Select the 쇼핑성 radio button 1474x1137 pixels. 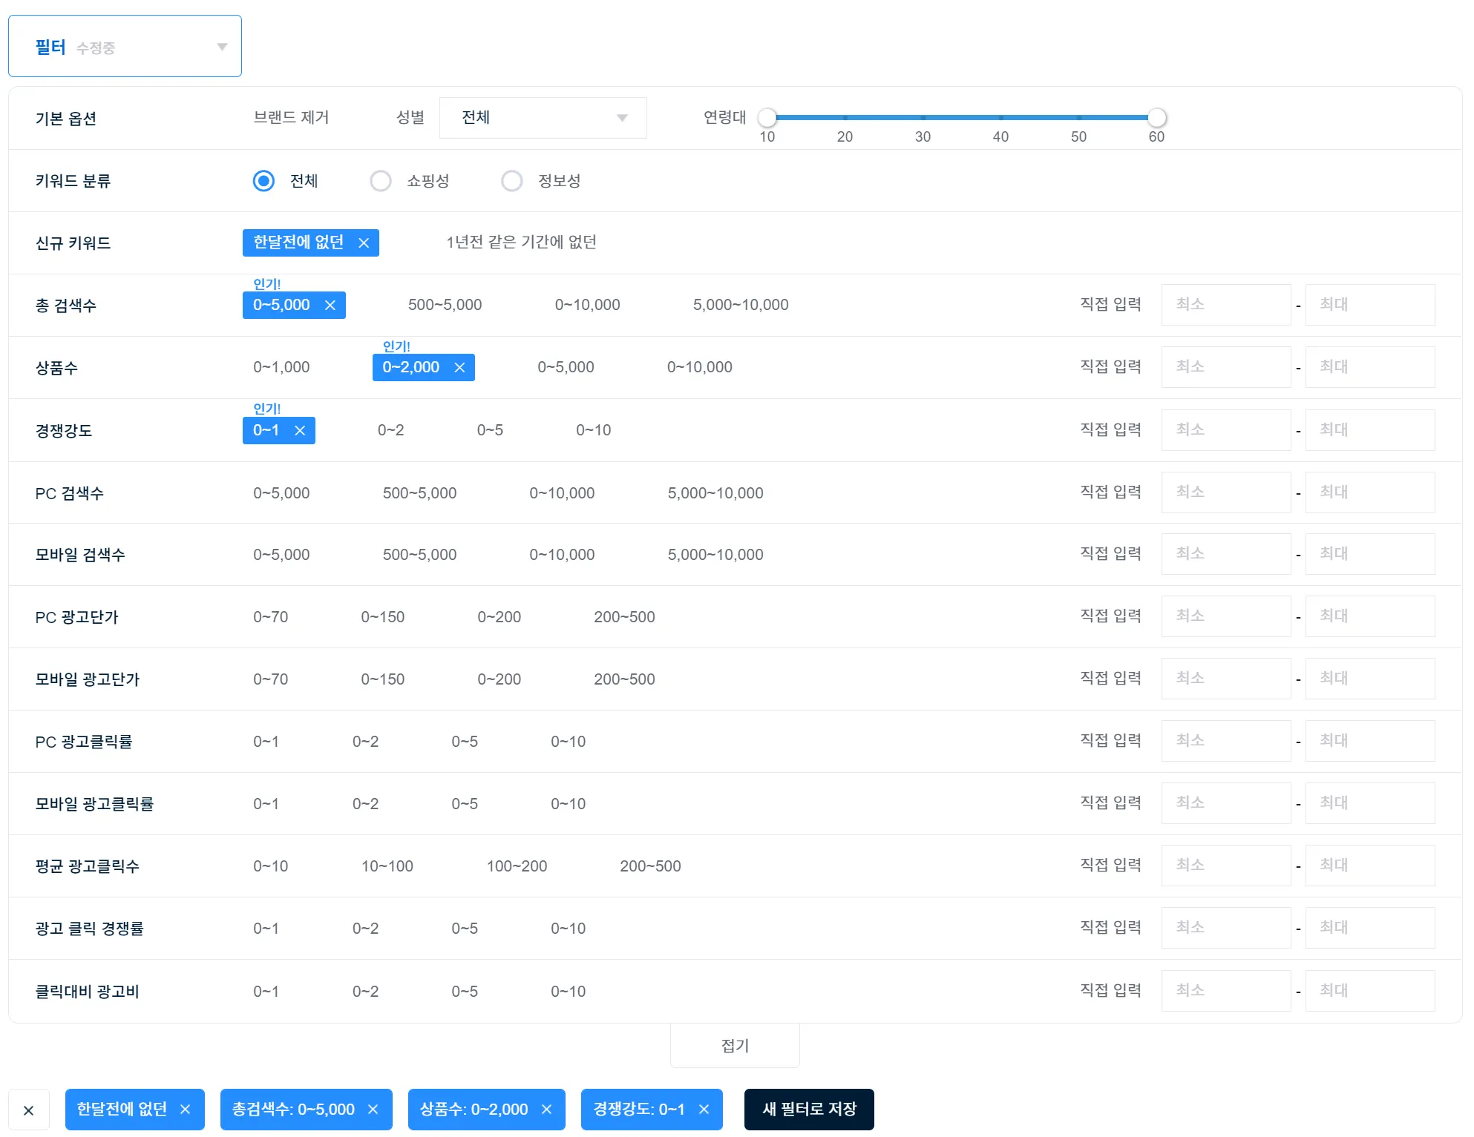(x=381, y=181)
